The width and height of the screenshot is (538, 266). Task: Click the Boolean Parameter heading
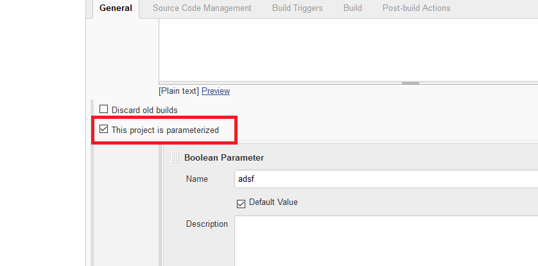pos(224,157)
